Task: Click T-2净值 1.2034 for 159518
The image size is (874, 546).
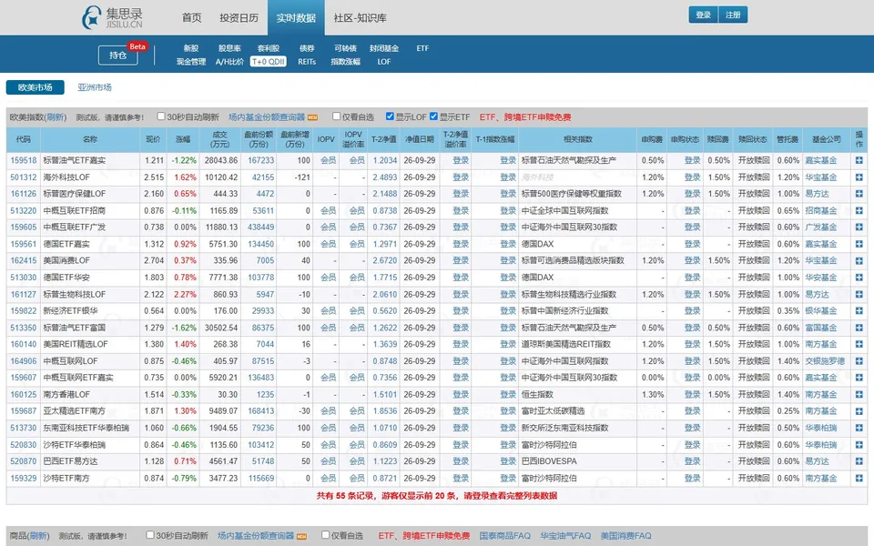Action: coord(384,160)
